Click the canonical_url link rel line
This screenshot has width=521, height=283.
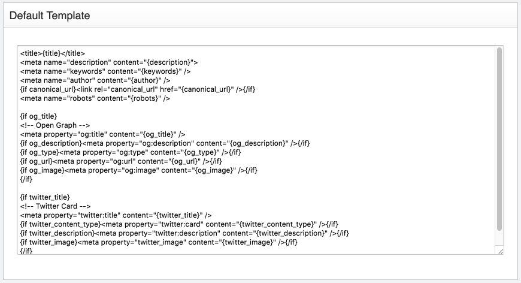click(x=138, y=89)
